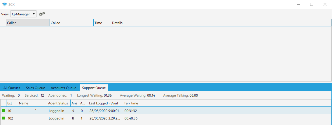Sort agents by the Name column
This screenshot has height=125, width=332.
click(x=33, y=103)
